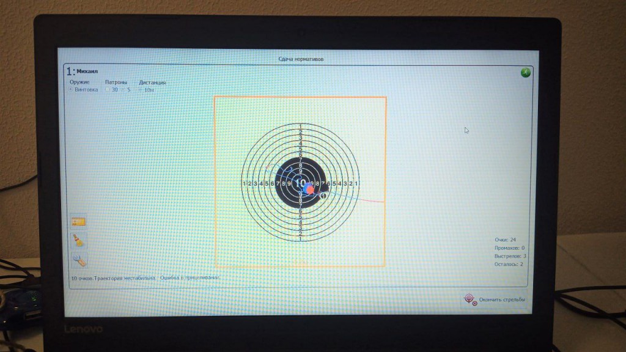Click the Осталось: 2 text

click(x=509, y=264)
